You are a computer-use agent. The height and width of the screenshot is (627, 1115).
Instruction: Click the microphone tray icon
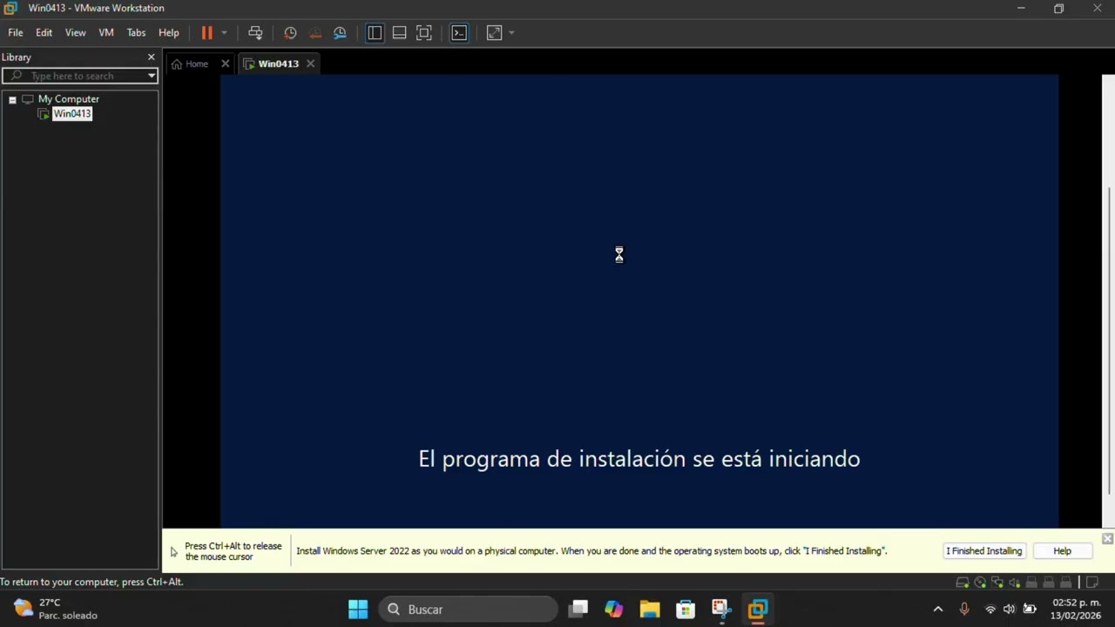pyautogui.click(x=964, y=610)
